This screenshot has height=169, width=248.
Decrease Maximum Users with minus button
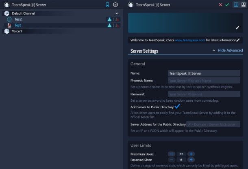(172, 154)
